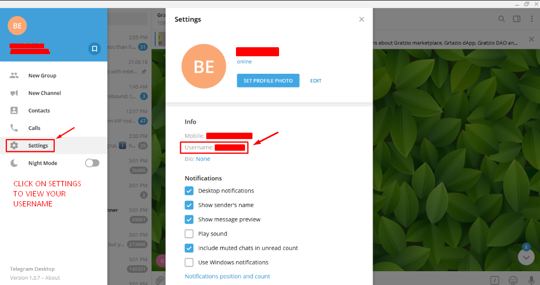Uncheck Include muted chats in unread count
Image resolution: width=540 pixels, height=285 pixels.
[x=189, y=248]
